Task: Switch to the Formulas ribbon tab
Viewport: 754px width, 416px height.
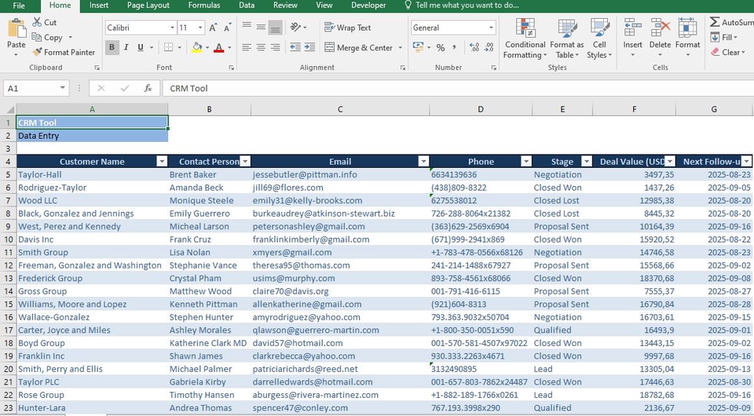Action: pyautogui.click(x=204, y=5)
